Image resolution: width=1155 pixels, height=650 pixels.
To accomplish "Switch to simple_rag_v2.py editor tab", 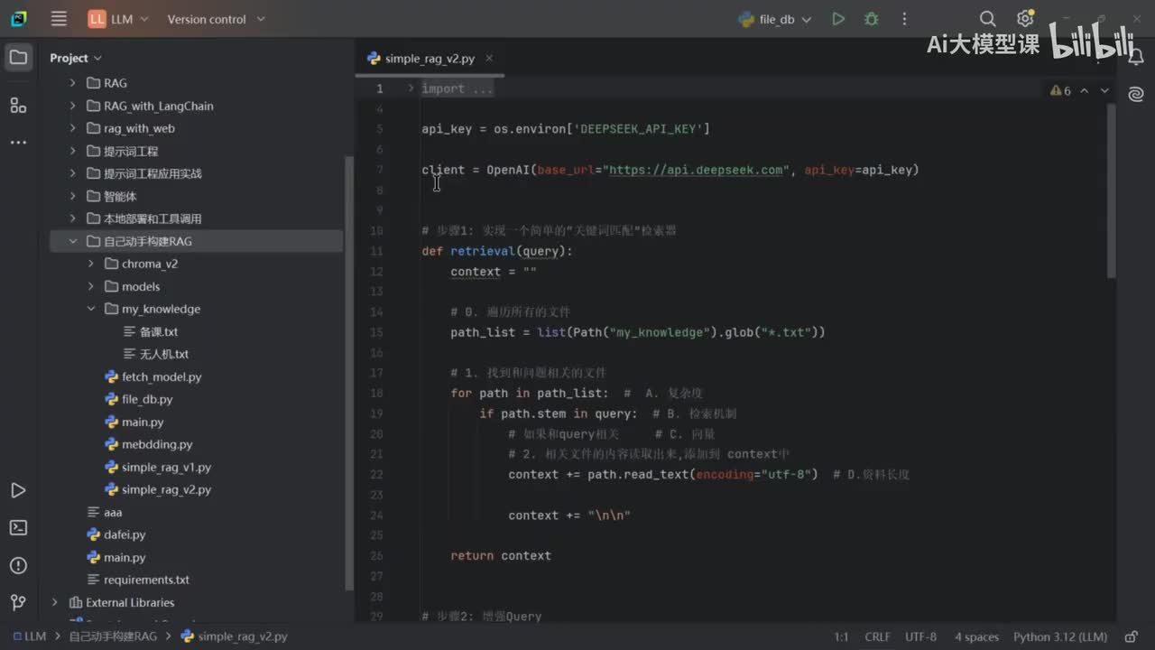I will (430, 58).
